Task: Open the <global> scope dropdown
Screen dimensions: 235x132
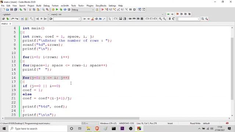Action: (x=26, y=14)
